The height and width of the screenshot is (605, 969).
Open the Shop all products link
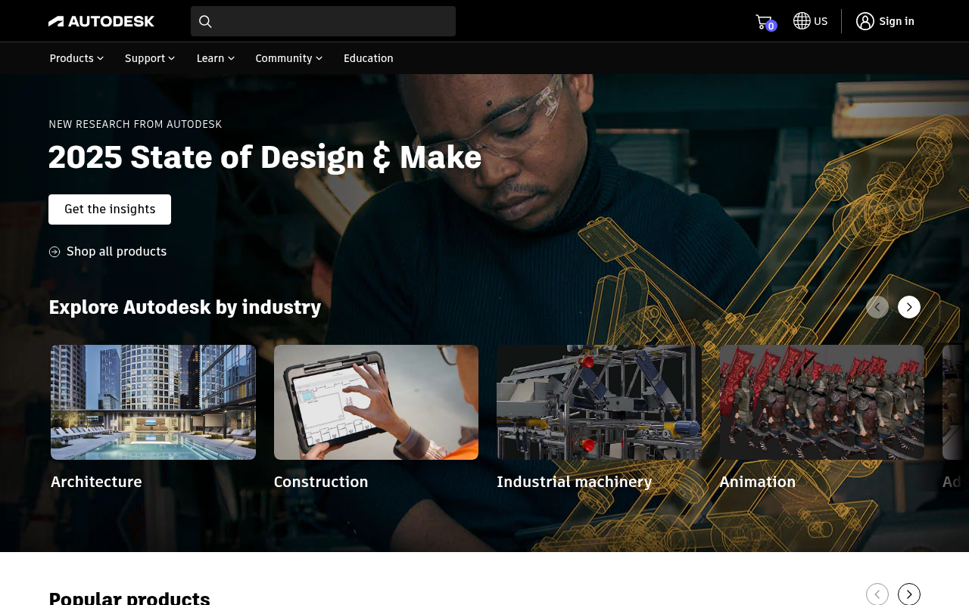coord(117,251)
